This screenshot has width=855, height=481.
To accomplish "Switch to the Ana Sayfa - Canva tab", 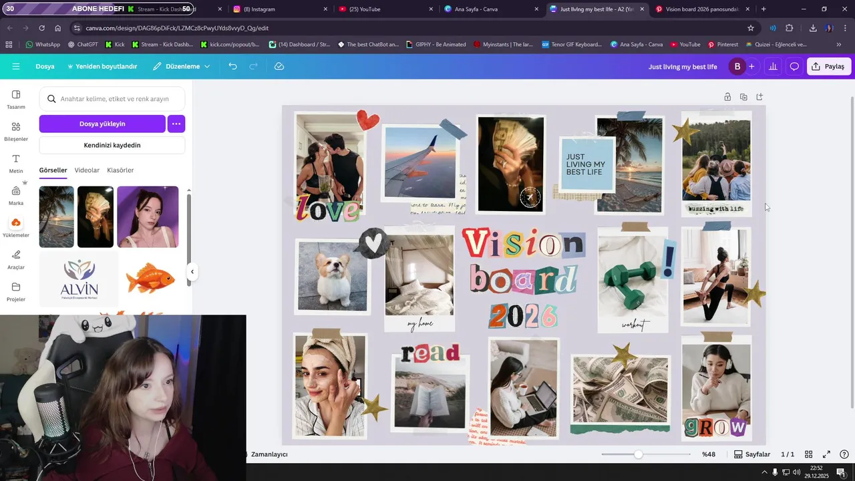I will pos(493,9).
